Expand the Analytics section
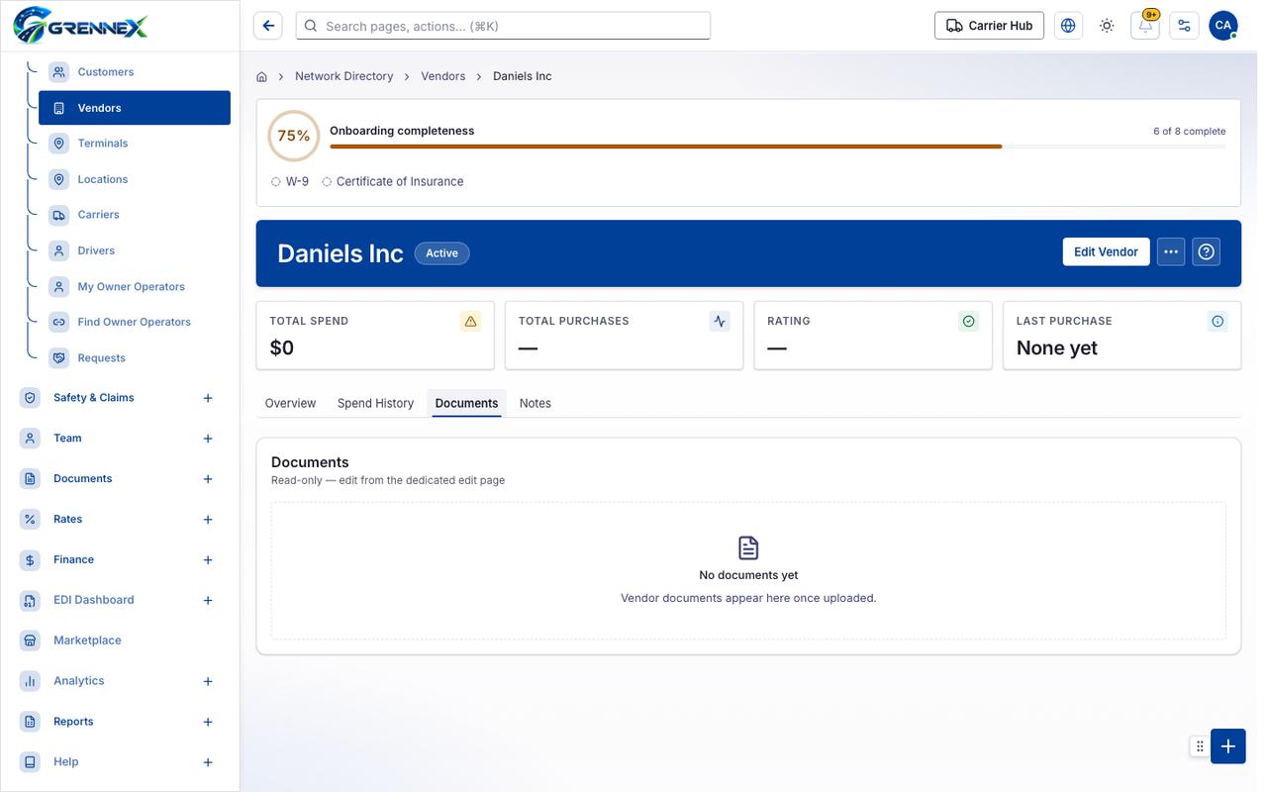 (x=208, y=681)
